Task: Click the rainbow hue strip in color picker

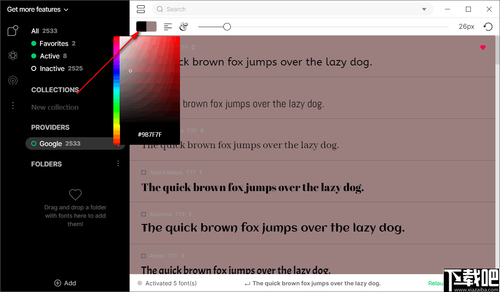Action: [x=117, y=91]
